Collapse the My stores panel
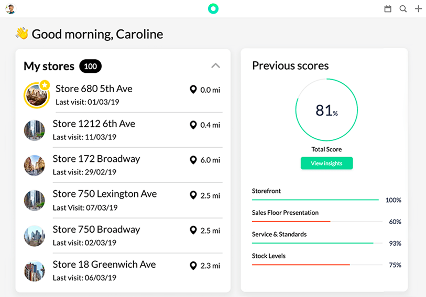Viewport: 426px width, 297px height. (216, 65)
